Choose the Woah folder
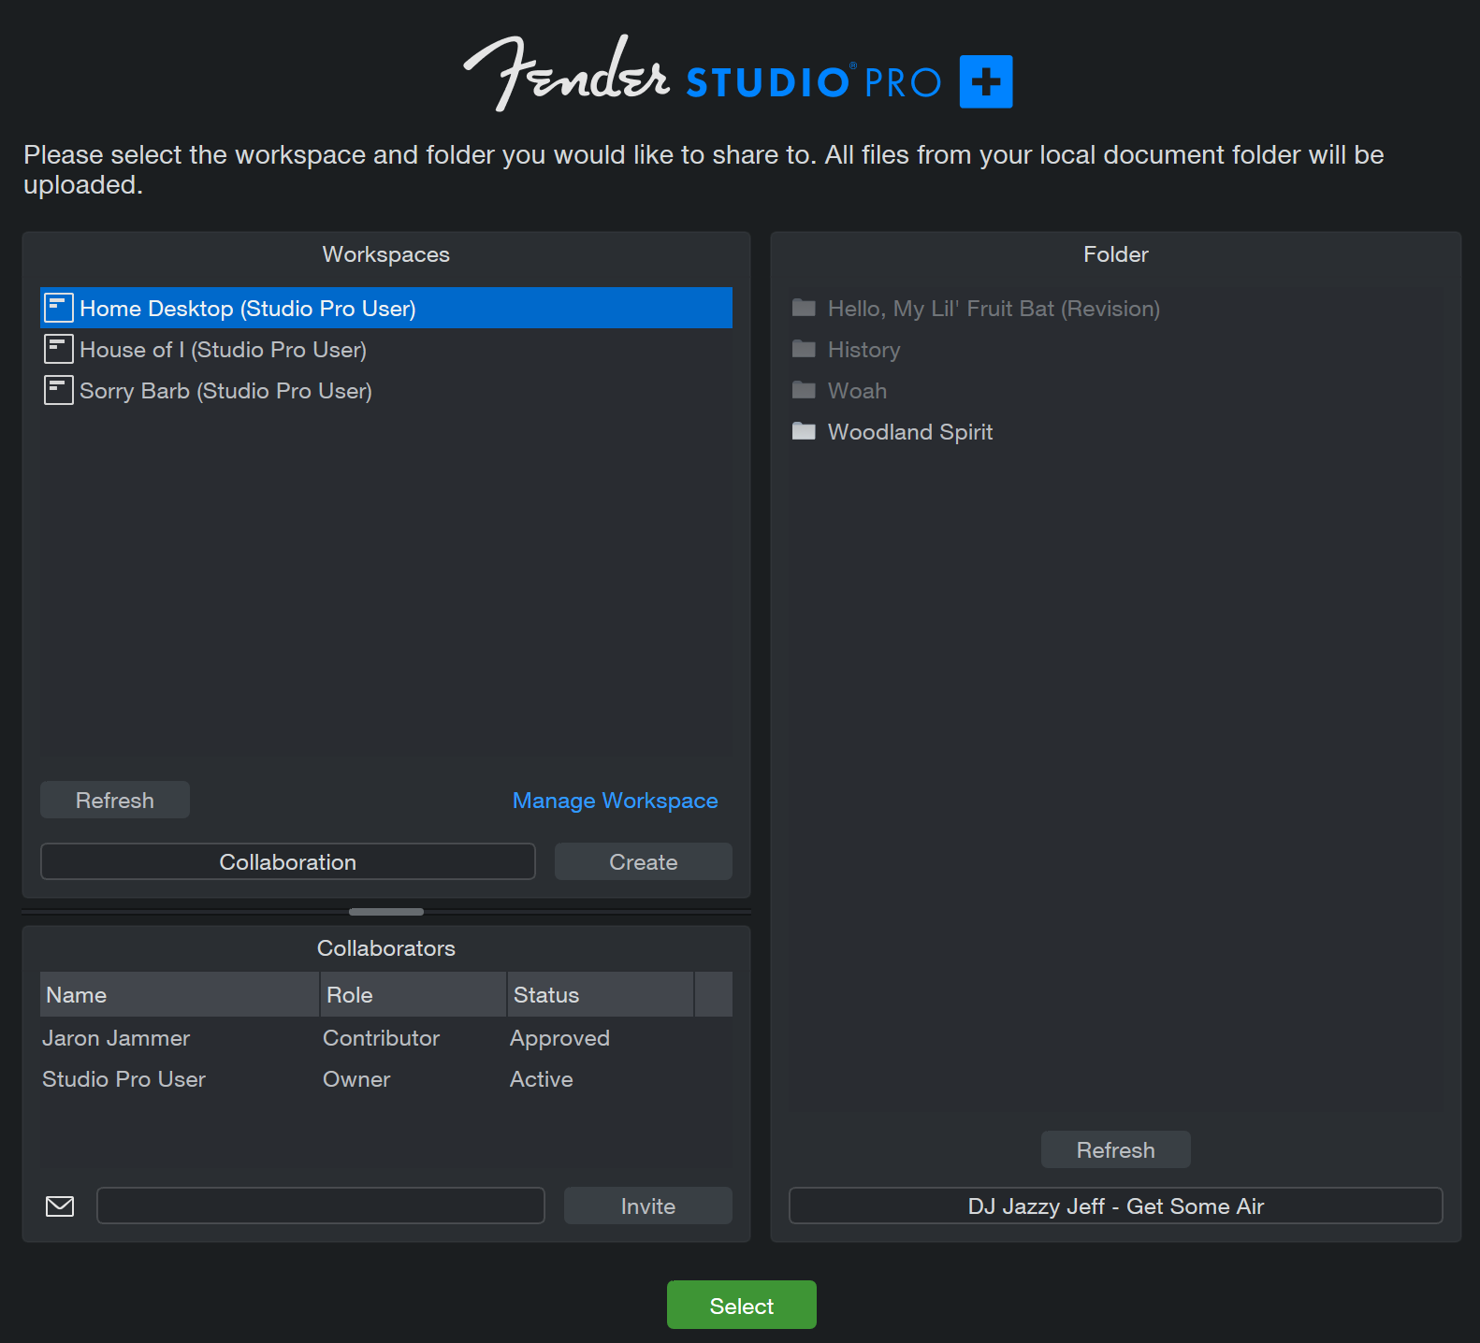 pyautogui.click(x=1116, y=390)
